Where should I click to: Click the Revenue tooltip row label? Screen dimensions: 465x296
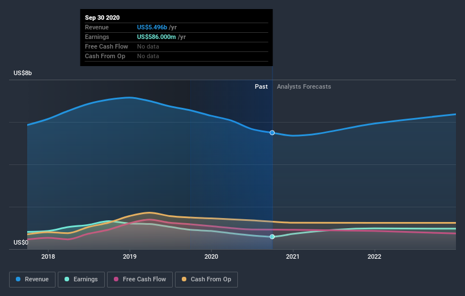[97, 27]
